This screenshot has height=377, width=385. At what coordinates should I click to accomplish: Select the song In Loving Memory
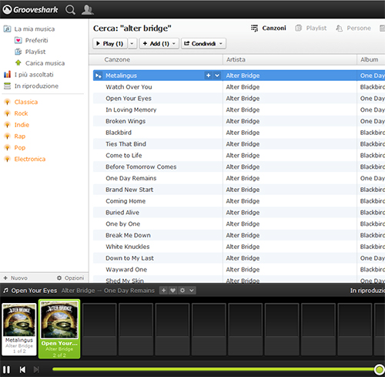pos(131,109)
